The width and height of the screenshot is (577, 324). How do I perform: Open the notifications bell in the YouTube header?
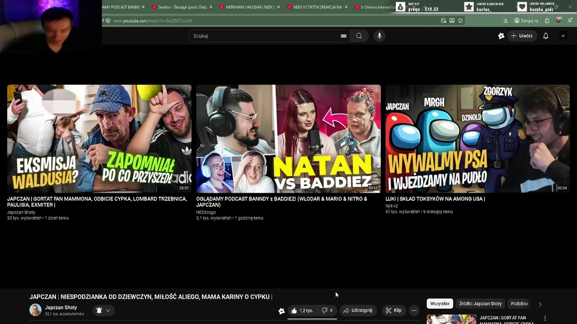[545, 36]
